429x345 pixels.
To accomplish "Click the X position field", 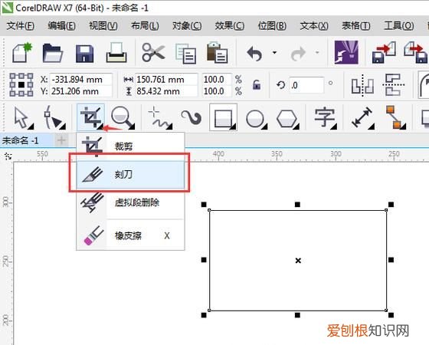I will (x=81, y=80).
